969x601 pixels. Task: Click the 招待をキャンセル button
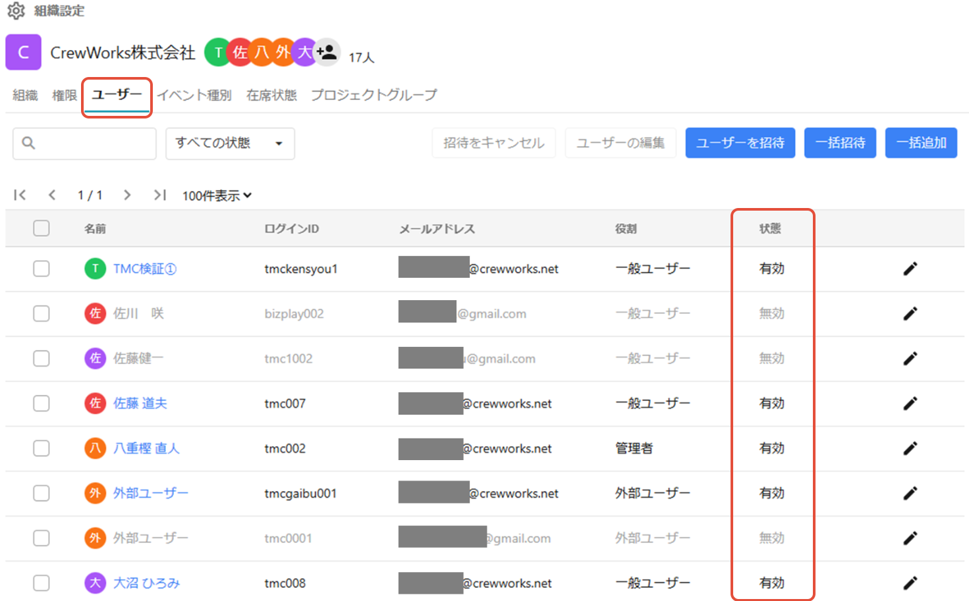494,143
